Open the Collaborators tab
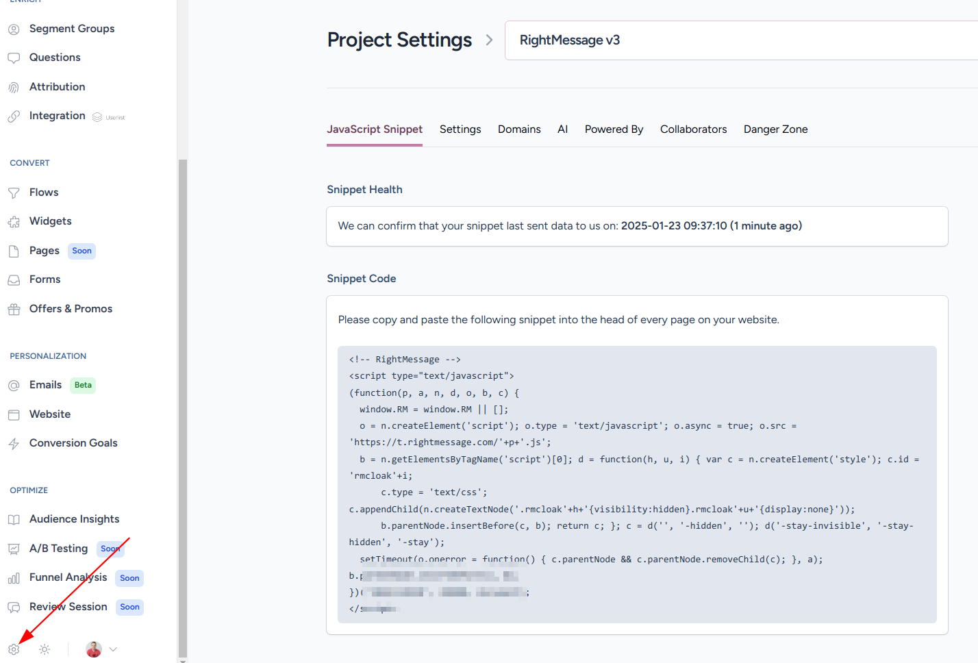Screen dimensions: 978x663 tap(693, 129)
